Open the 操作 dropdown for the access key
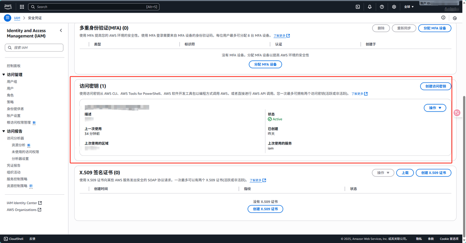 [x=435, y=108]
